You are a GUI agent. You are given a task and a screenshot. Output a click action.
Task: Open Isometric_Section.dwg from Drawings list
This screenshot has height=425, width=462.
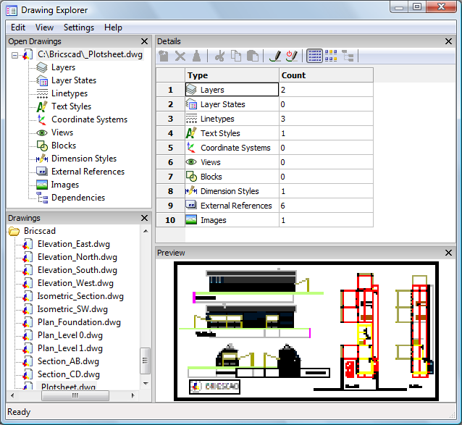tap(80, 296)
